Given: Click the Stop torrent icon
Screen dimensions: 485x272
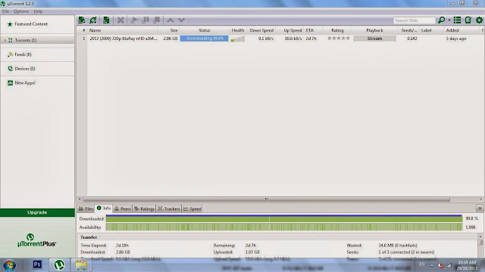Looking at the screenshot, I should (157, 20).
